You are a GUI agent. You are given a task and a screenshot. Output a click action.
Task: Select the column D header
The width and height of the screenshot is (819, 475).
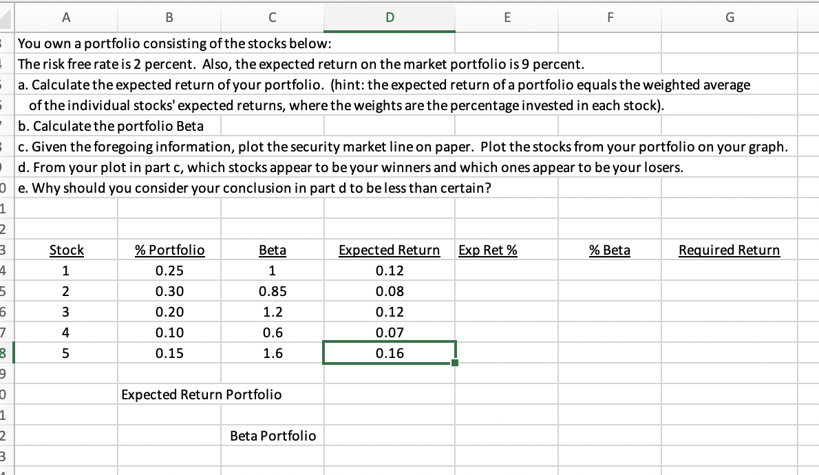pyautogui.click(x=389, y=17)
